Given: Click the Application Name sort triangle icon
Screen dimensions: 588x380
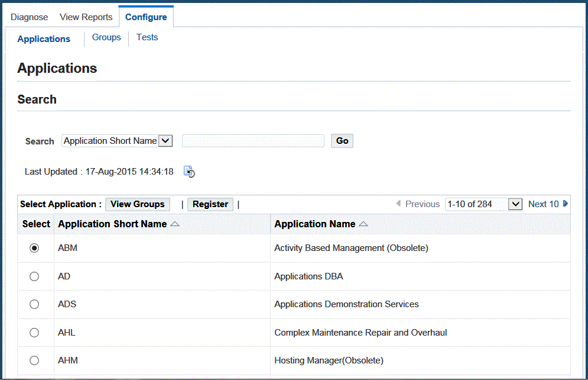Looking at the screenshot, I should 363,224.
